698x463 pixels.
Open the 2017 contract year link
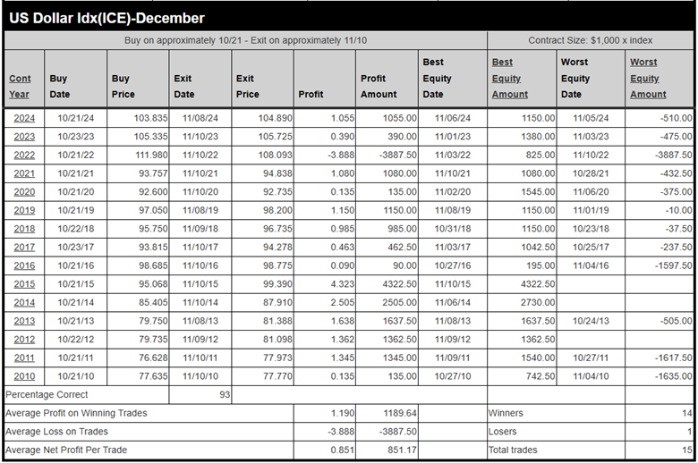tap(24, 248)
